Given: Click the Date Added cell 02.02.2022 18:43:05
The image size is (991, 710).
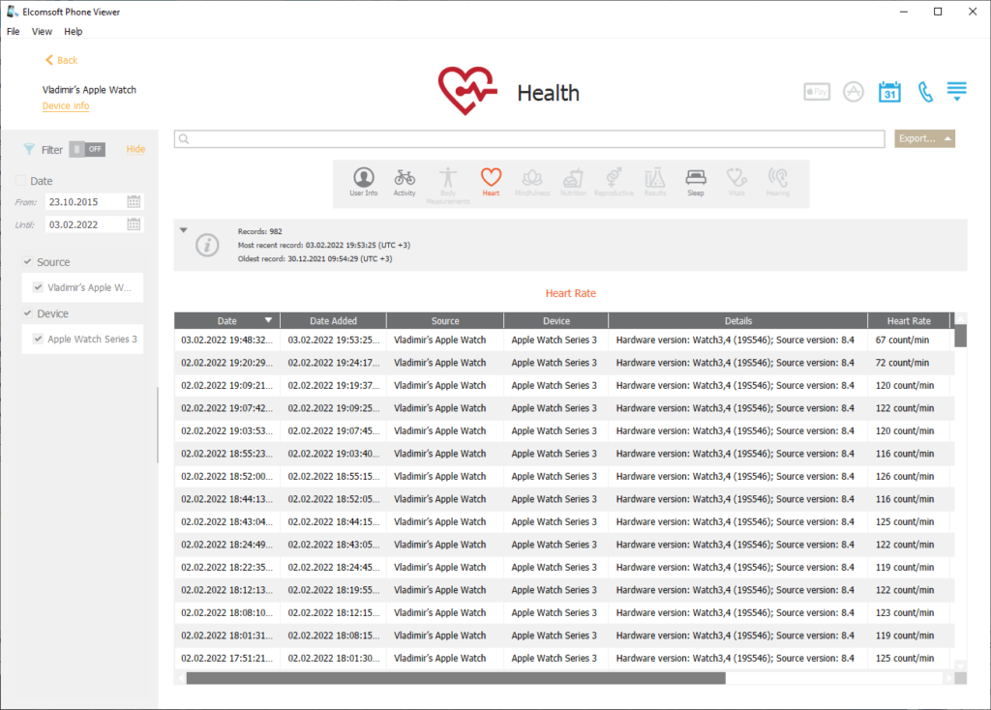Looking at the screenshot, I should (x=333, y=545).
